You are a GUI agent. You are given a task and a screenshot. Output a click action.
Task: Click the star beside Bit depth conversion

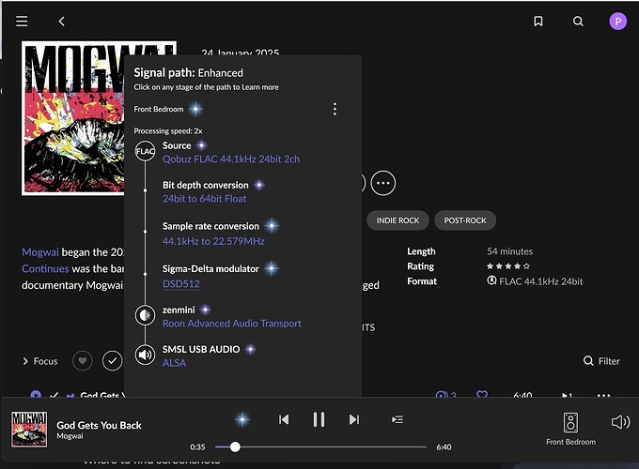[x=259, y=185]
